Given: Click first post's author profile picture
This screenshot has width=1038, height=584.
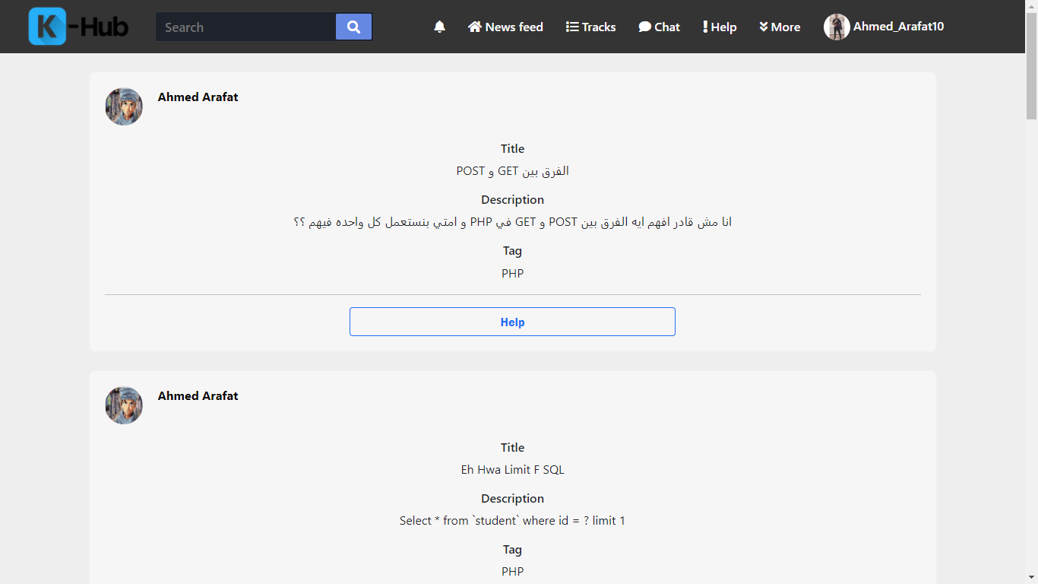Looking at the screenshot, I should (x=124, y=106).
